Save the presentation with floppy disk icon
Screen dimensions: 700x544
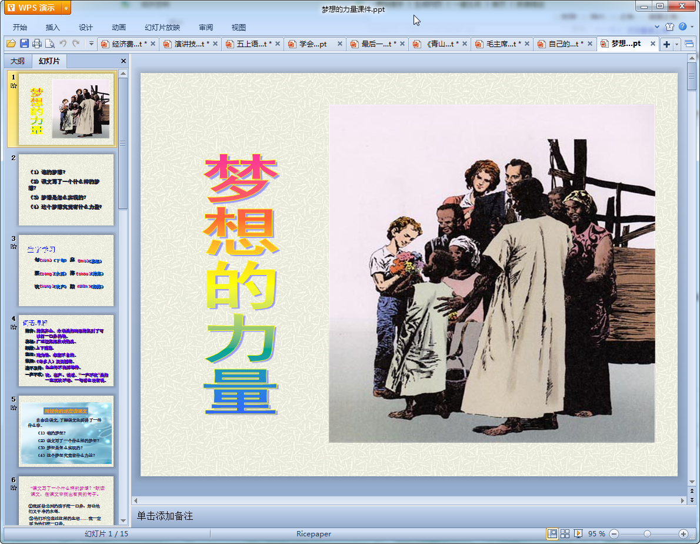point(24,44)
